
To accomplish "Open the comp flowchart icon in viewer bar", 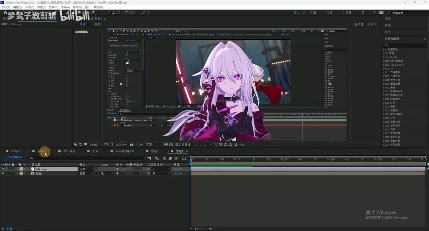I will click(x=230, y=145).
